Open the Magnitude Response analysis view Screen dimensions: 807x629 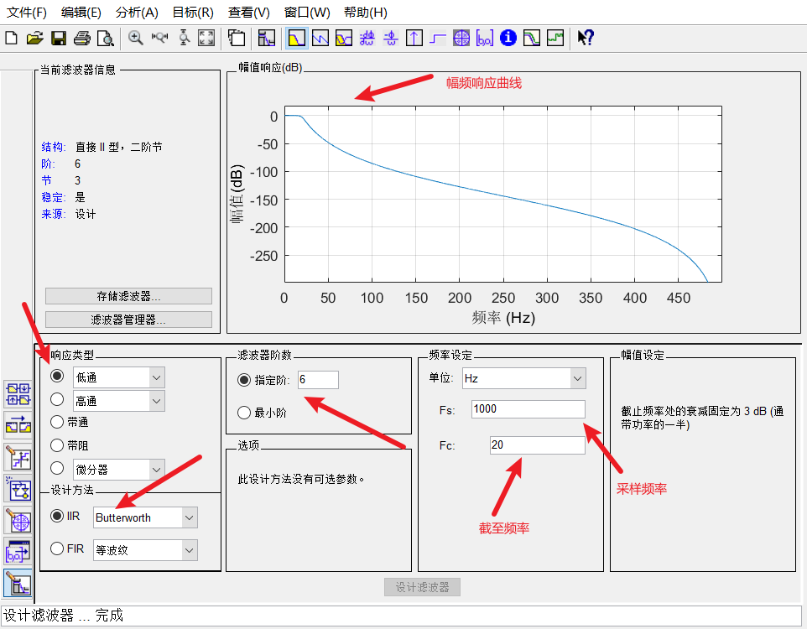tap(295, 38)
